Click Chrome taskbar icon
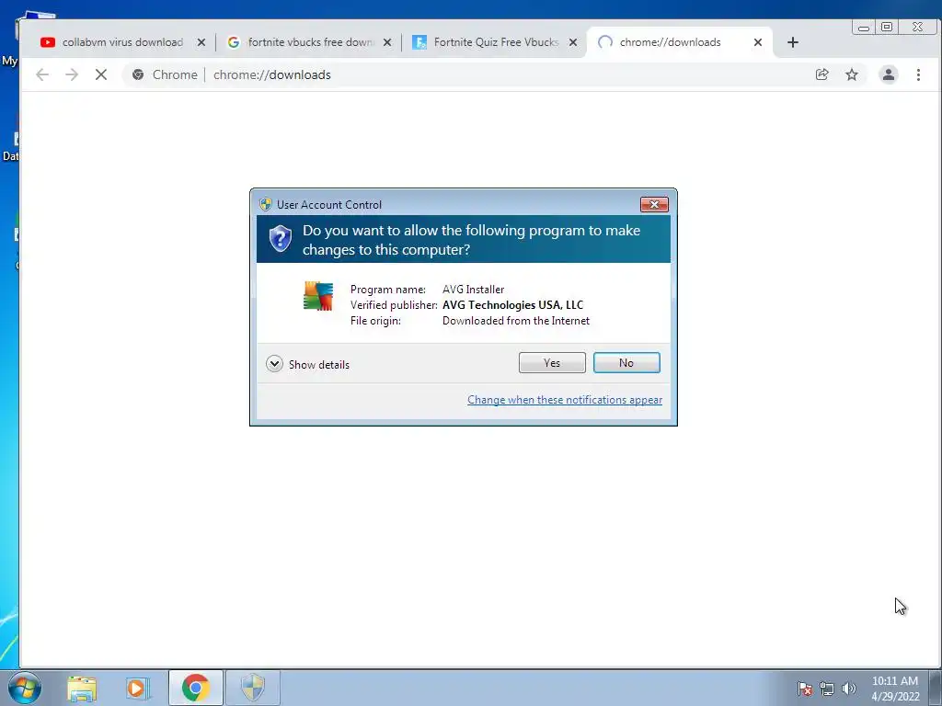The height and width of the screenshot is (706, 942). pos(195,688)
